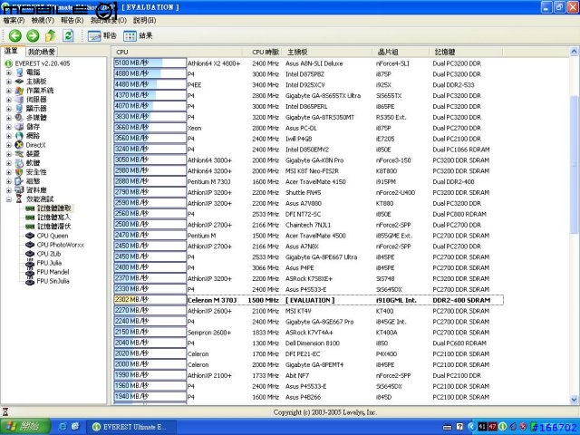Expand the 作業系統 tree node

(8, 91)
